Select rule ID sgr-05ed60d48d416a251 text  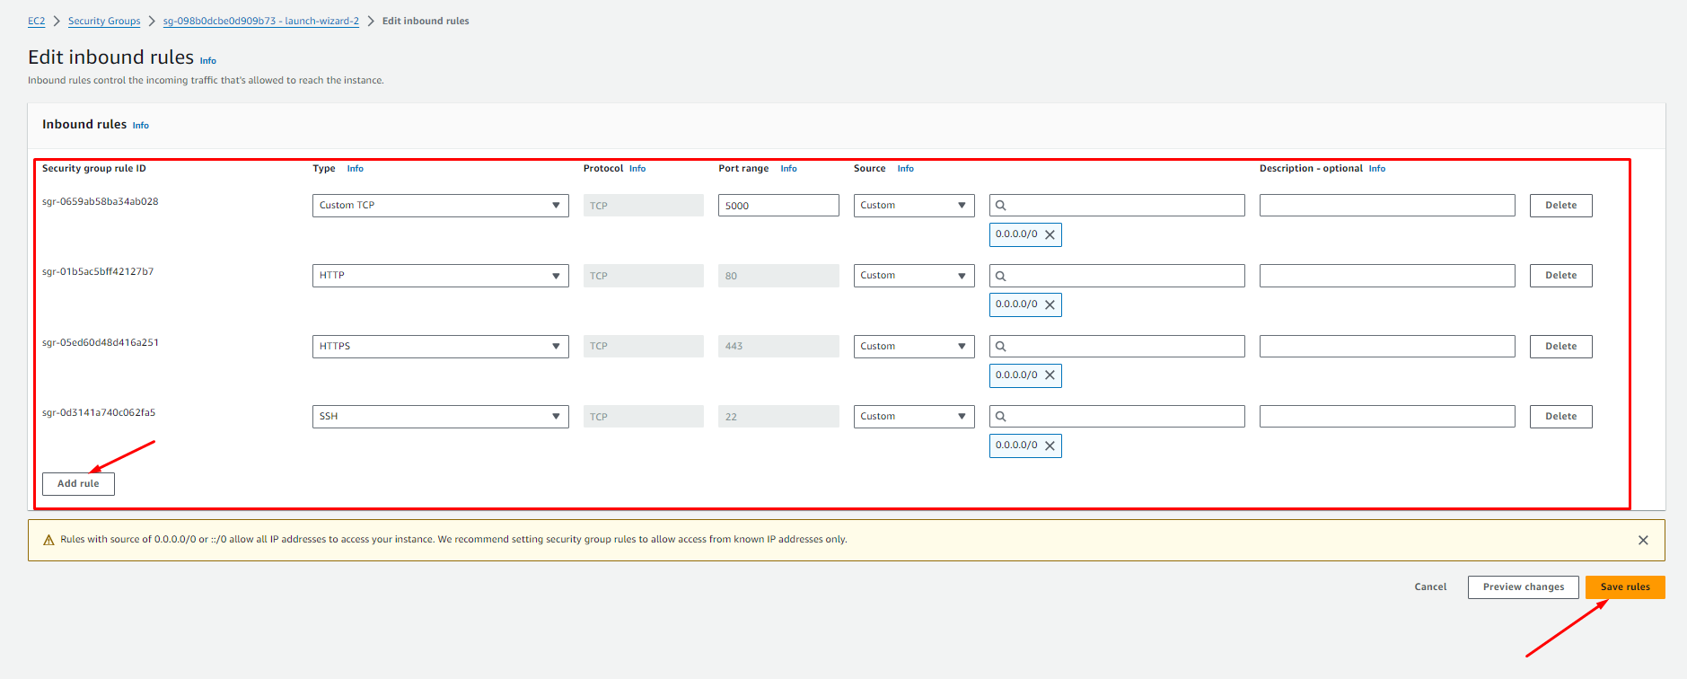(101, 343)
